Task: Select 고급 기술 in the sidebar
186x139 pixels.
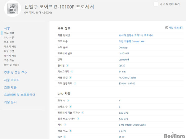Action: (x=9, y=60)
